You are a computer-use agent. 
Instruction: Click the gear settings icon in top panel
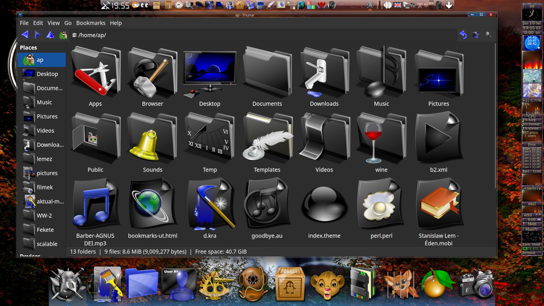click(x=179, y=5)
